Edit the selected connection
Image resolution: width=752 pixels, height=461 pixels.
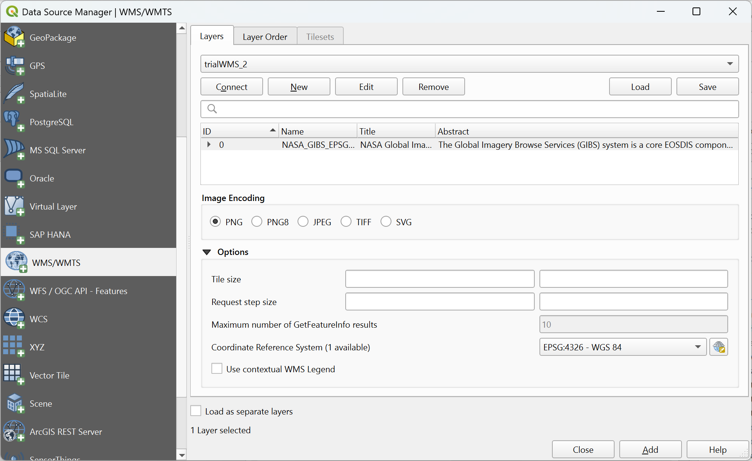(366, 86)
